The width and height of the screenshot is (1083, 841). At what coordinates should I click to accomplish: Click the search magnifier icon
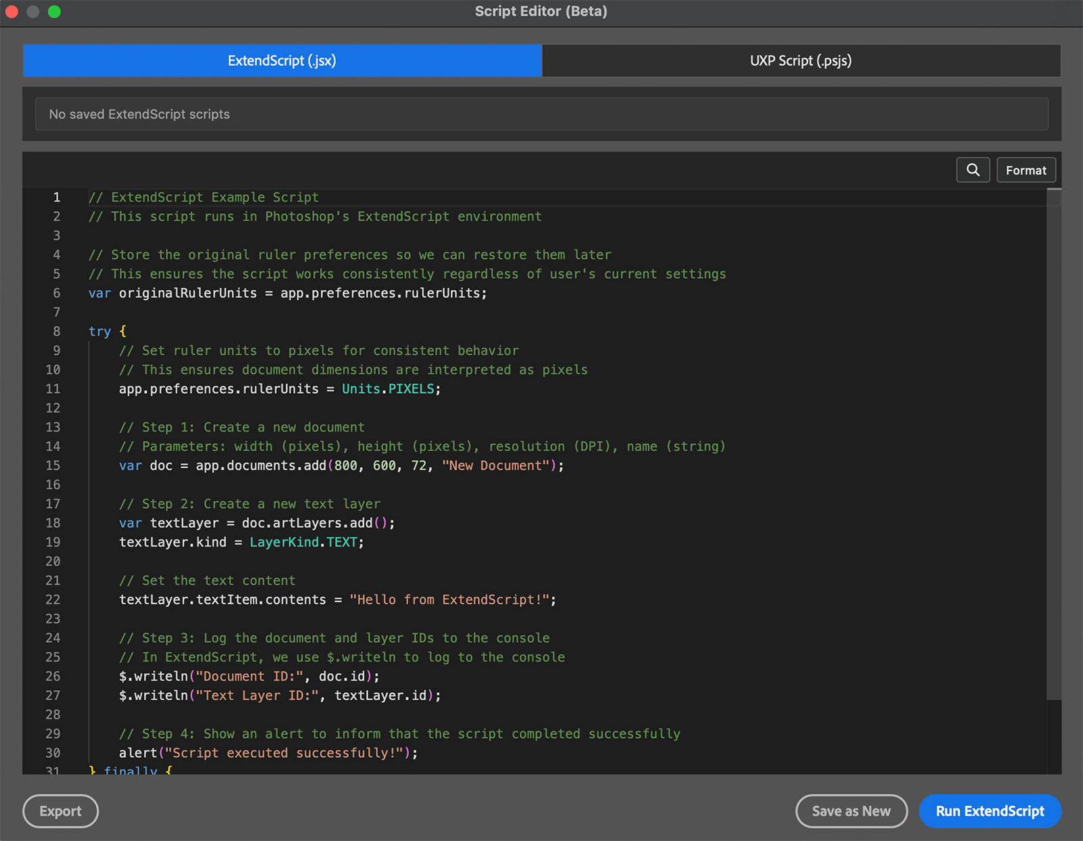pyautogui.click(x=973, y=170)
